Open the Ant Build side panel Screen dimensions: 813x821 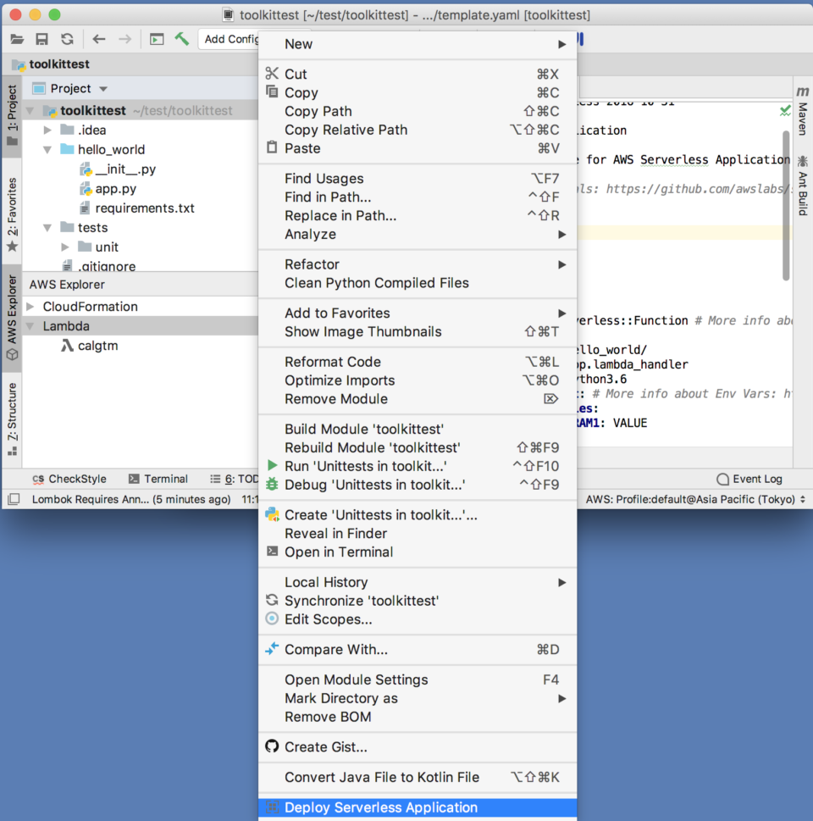pyautogui.click(x=803, y=185)
